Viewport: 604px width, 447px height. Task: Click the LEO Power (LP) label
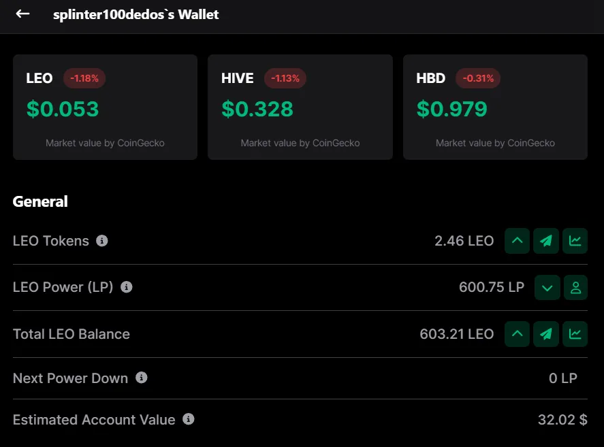pos(63,287)
